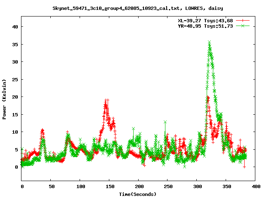Click the red XL legend line sample
The image size is (264, 198).
pos(243,21)
